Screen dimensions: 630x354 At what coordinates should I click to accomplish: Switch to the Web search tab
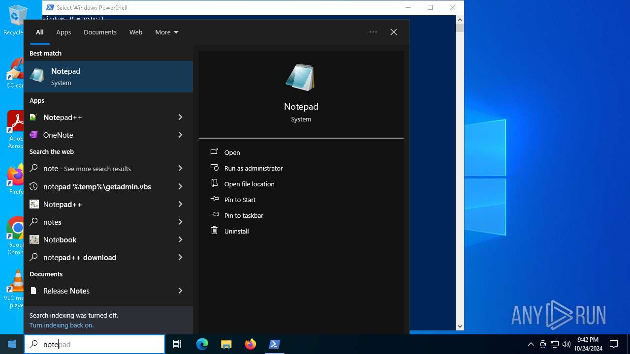136,32
